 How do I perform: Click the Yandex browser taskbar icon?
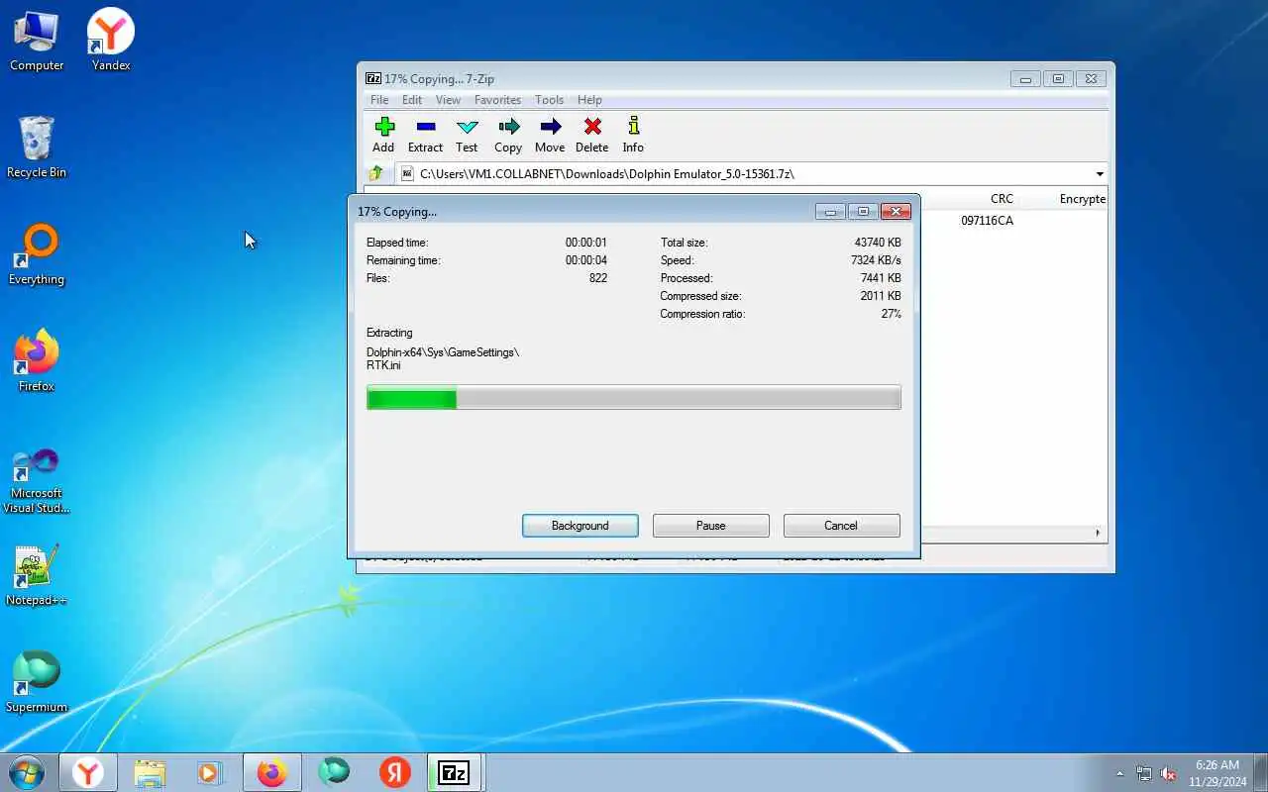point(88,772)
